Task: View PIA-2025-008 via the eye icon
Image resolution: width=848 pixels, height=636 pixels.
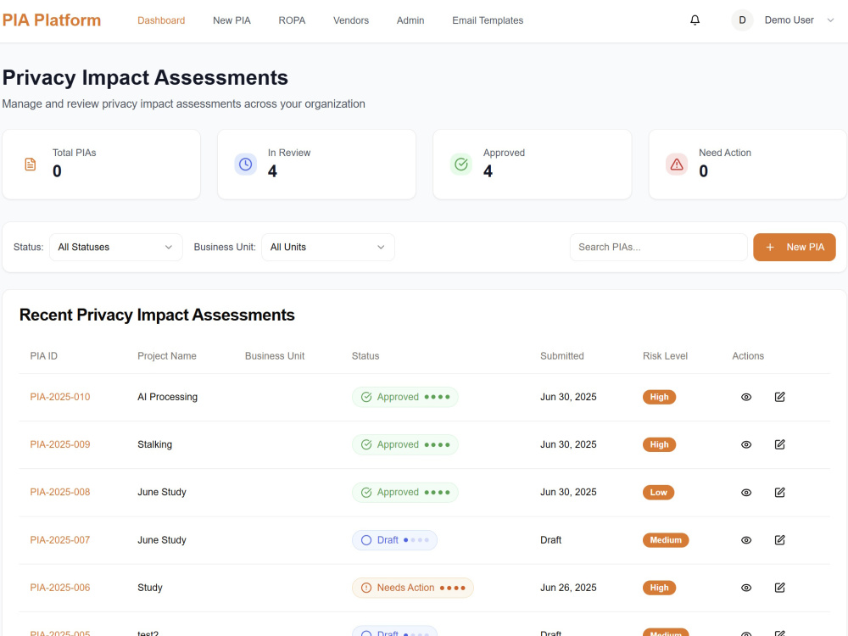Action: click(x=746, y=492)
